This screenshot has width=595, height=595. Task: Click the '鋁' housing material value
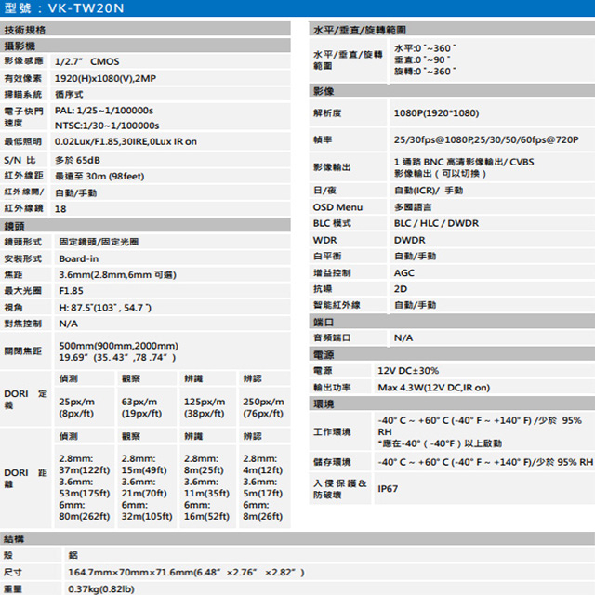[73, 555]
